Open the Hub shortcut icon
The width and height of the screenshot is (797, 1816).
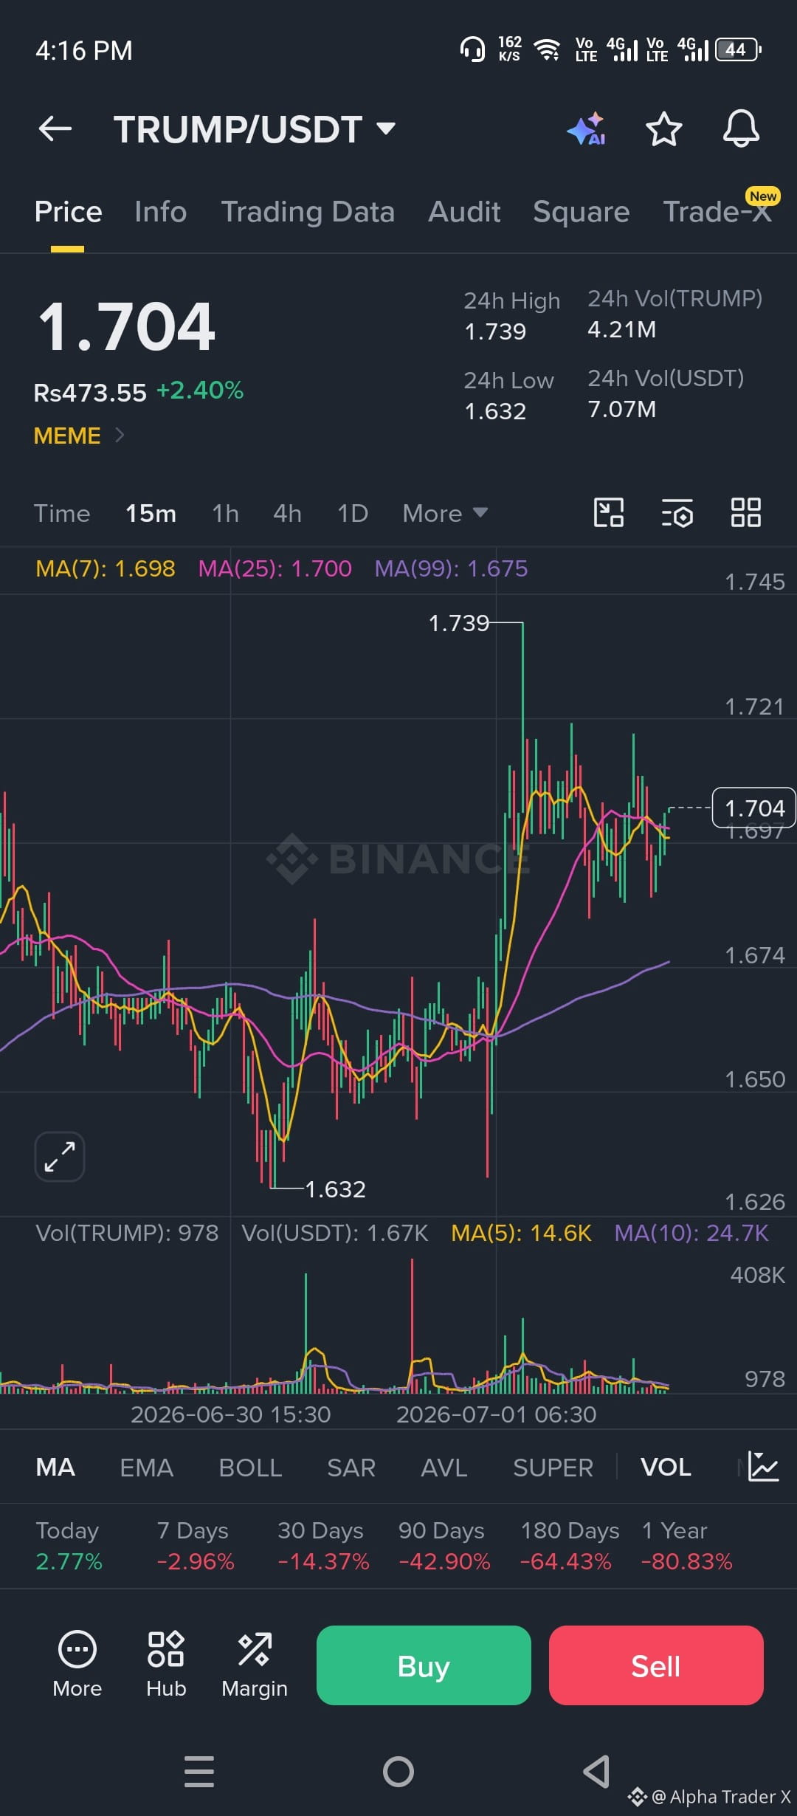click(x=166, y=1664)
